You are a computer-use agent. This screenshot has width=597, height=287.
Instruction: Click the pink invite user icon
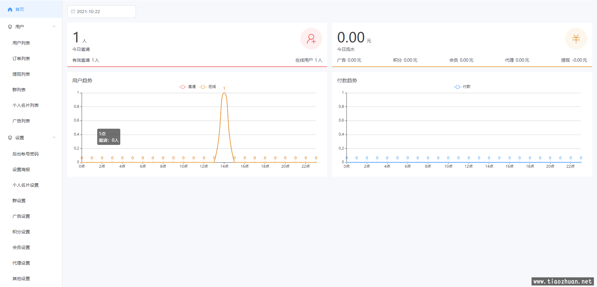pyautogui.click(x=311, y=39)
